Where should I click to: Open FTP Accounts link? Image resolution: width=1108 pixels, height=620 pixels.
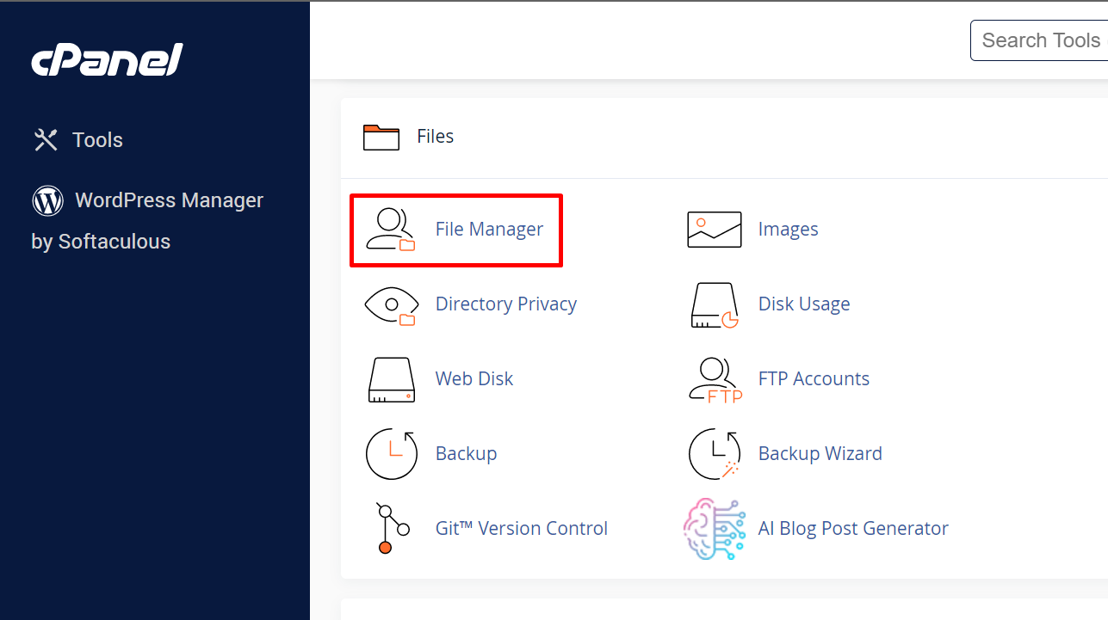pos(814,379)
